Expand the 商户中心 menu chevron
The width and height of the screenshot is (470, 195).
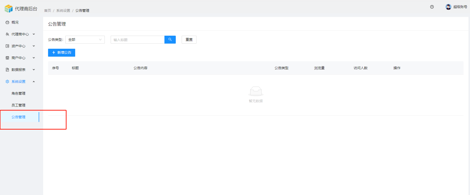pyautogui.click(x=34, y=58)
